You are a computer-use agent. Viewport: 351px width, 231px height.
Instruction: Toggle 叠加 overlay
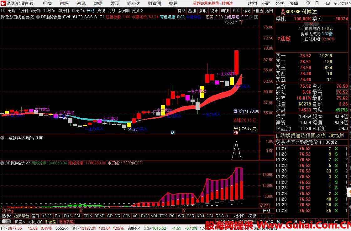[192, 11]
